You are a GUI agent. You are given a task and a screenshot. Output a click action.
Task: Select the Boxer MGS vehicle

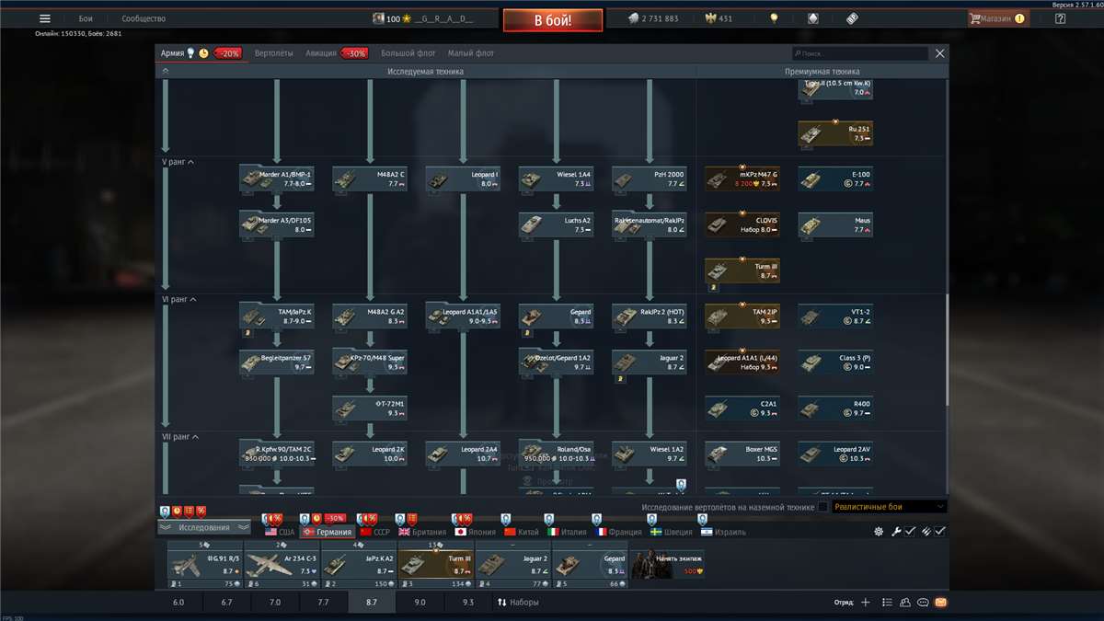click(742, 454)
